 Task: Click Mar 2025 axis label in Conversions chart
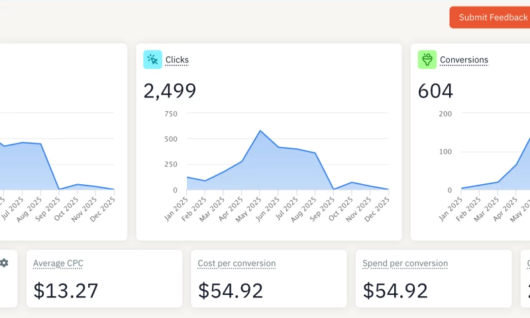click(487, 209)
